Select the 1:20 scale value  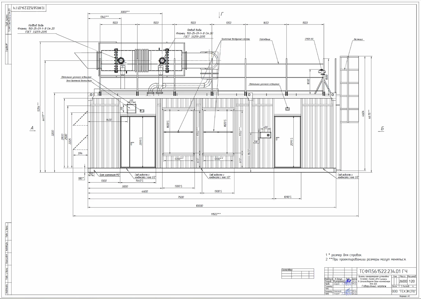[x=411, y=281]
